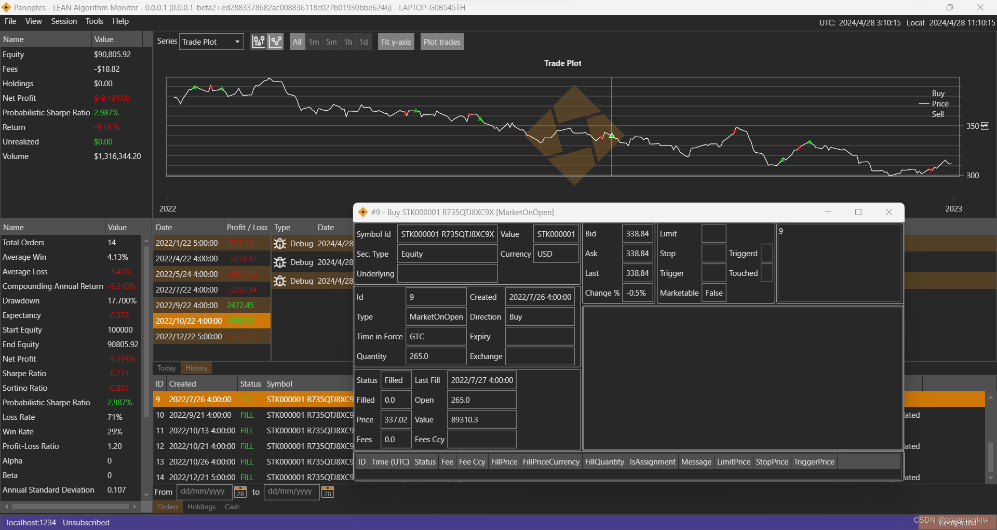This screenshot has width=997, height=530.
Task: Select the 1m resolution toggle
Action: coord(314,42)
